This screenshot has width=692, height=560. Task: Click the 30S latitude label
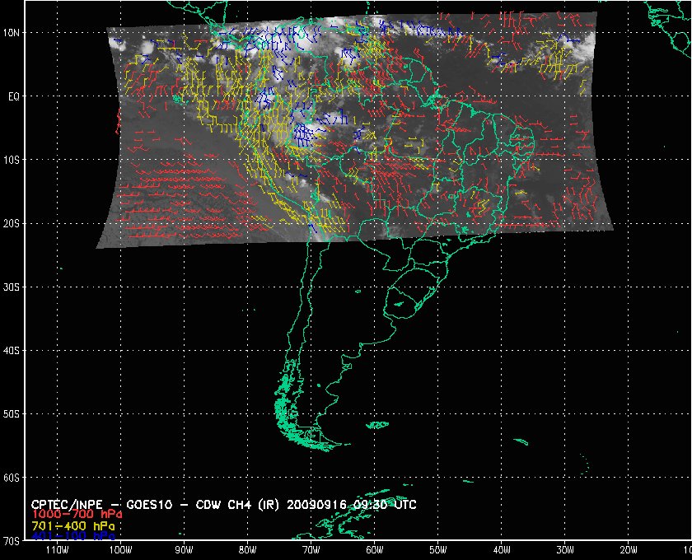12,287
